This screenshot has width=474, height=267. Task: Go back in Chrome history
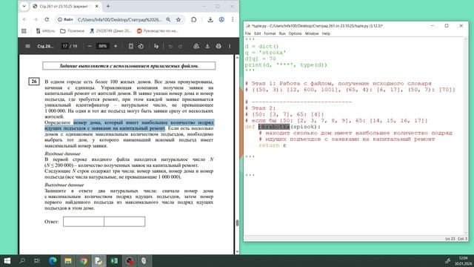tap(24, 20)
